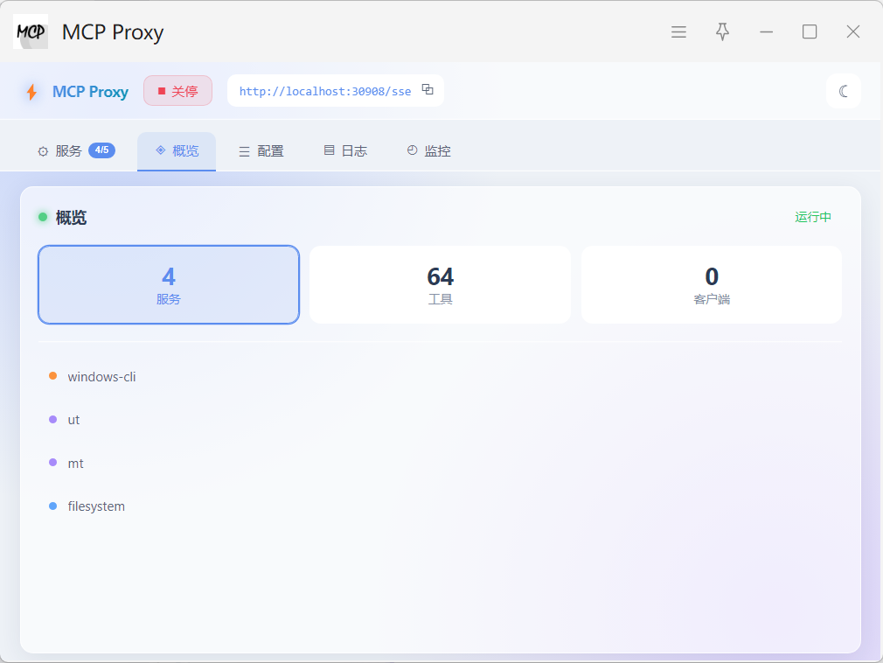Viewport: 883px width, 663px height.
Task: Switch to the 服务 tab
Action: [76, 151]
